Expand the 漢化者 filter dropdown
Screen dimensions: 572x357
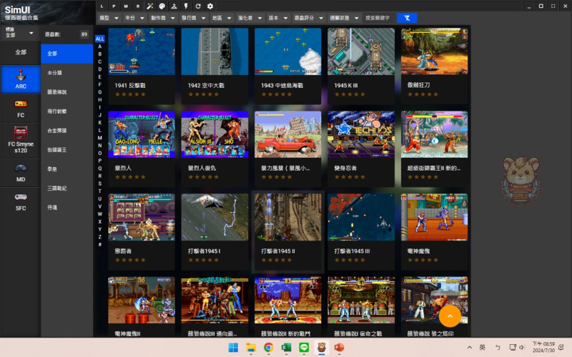coord(250,18)
